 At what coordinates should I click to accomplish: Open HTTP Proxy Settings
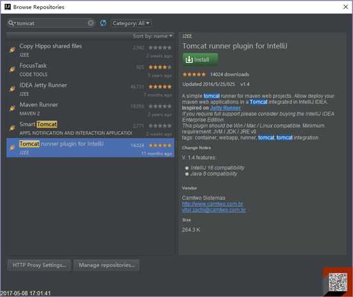(39, 265)
